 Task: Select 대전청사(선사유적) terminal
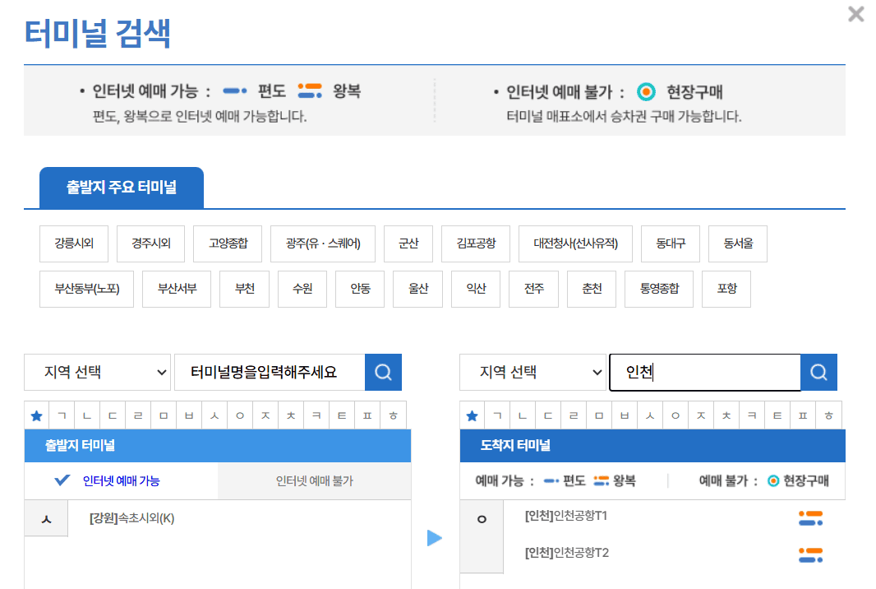(575, 243)
